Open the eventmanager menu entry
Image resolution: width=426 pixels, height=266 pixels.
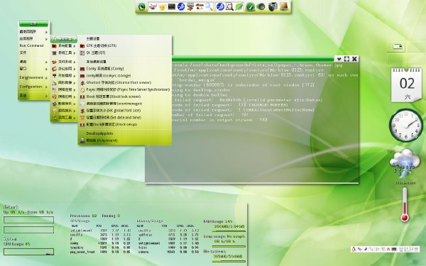tap(125, 104)
